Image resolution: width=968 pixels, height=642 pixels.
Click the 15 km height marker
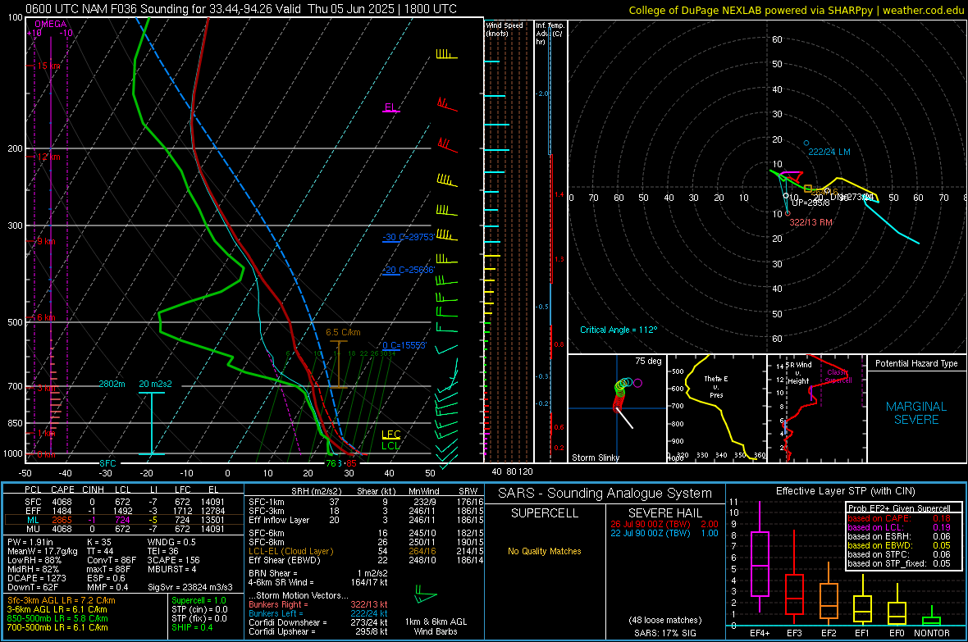tap(48, 66)
